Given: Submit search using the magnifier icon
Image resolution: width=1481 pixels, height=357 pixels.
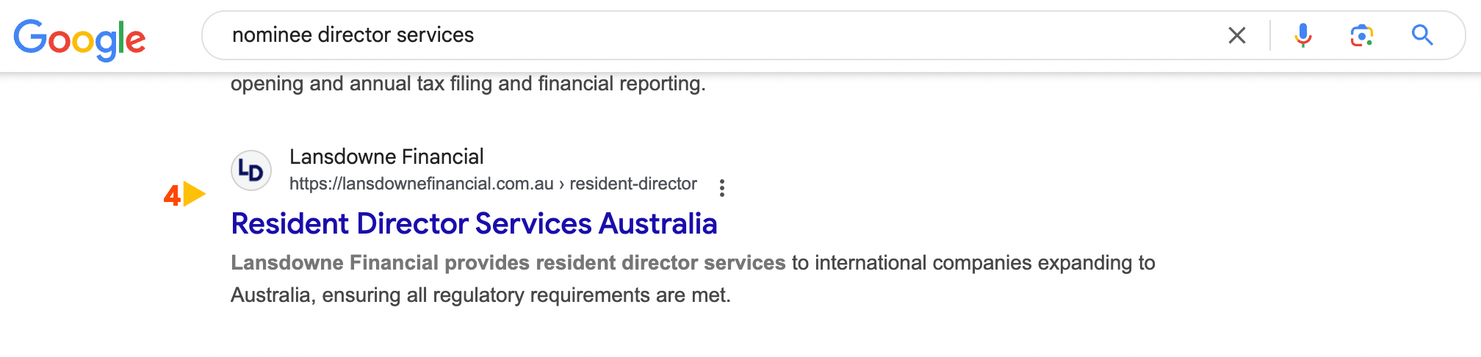Looking at the screenshot, I should (1422, 35).
